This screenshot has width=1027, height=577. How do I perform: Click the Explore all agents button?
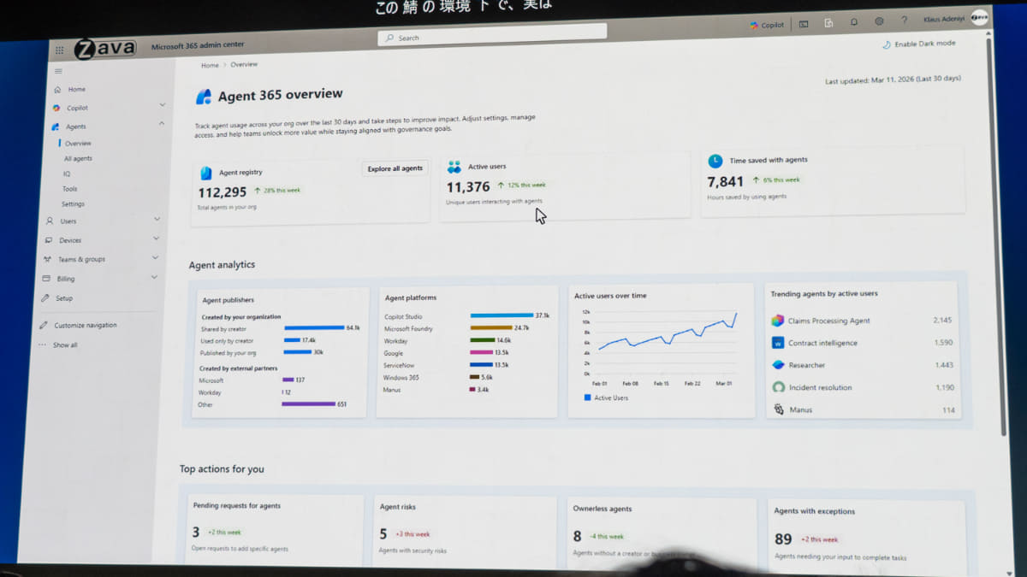point(395,168)
